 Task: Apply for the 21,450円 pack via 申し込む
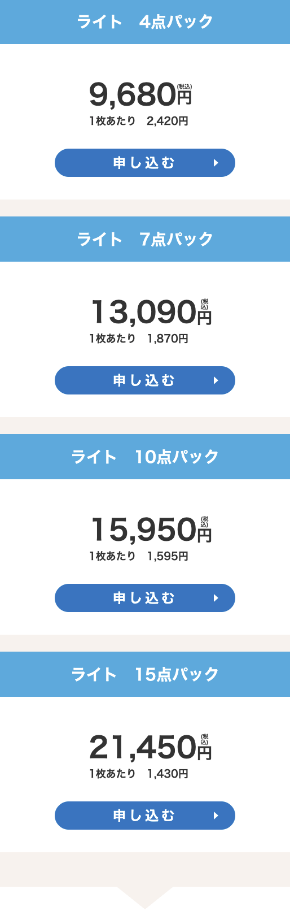tap(145, 816)
